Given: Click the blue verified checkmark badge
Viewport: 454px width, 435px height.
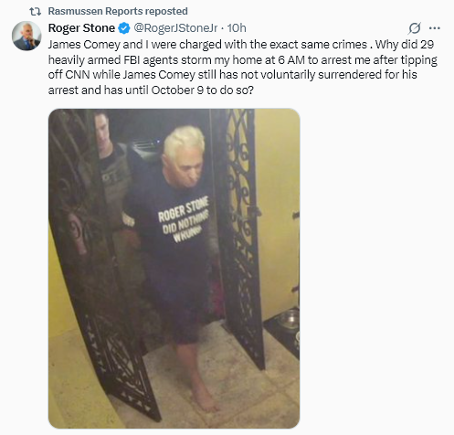Looking at the screenshot, I should coord(124,28).
